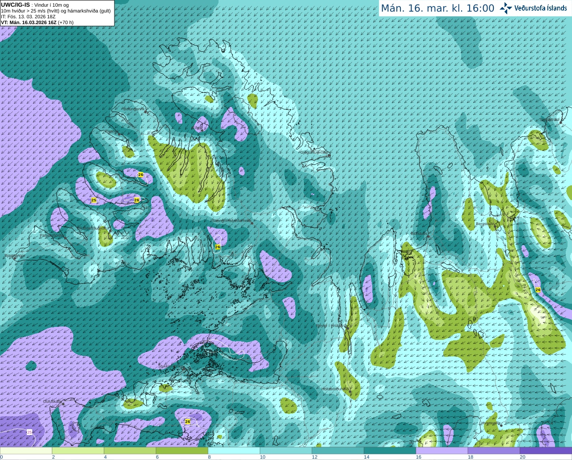Select the 2–4 m/s light green legend swatch

click(x=78, y=451)
